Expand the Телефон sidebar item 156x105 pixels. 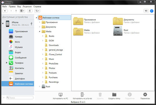click(7, 63)
